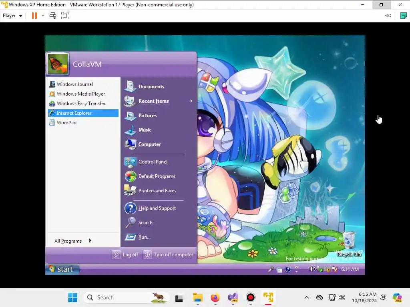
Task: Pause the virtual machine
Action: point(34,16)
